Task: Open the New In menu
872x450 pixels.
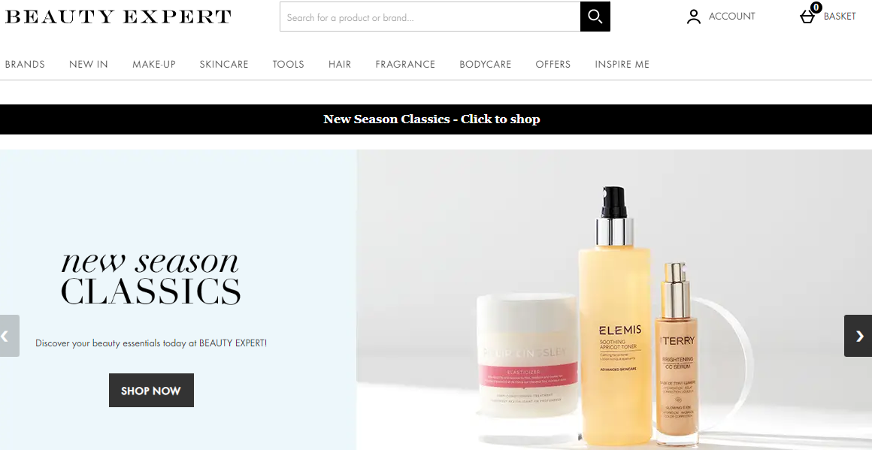Action: pos(89,65)
